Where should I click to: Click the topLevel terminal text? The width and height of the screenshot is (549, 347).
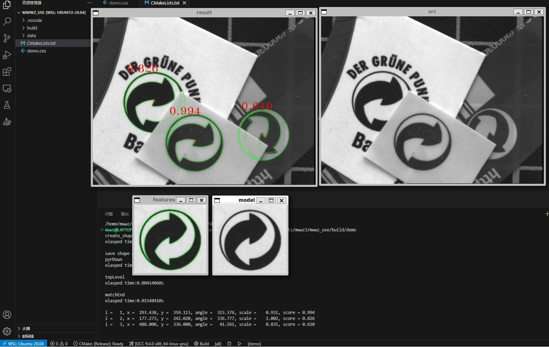point(115,277)
